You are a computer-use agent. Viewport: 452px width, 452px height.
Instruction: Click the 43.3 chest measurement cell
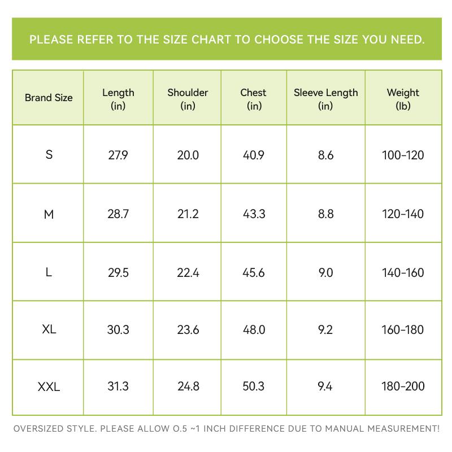(254, 214)
